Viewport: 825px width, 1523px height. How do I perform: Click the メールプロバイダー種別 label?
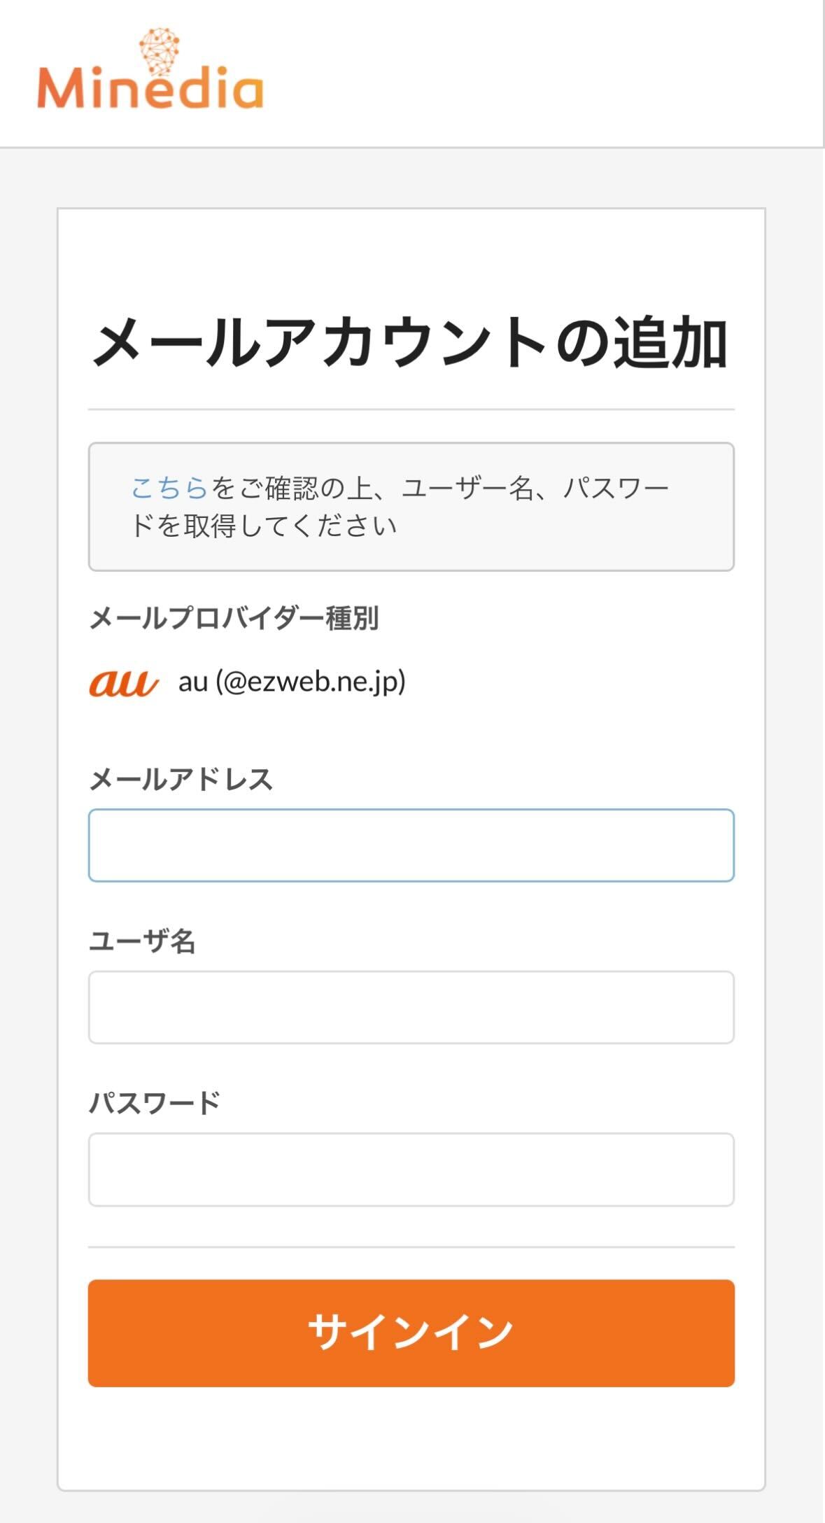(234, 618)
